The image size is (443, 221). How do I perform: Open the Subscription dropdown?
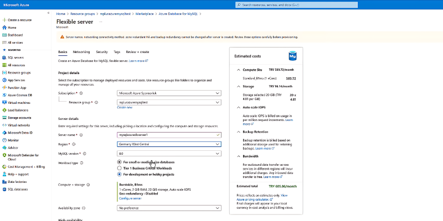[169, 93]
